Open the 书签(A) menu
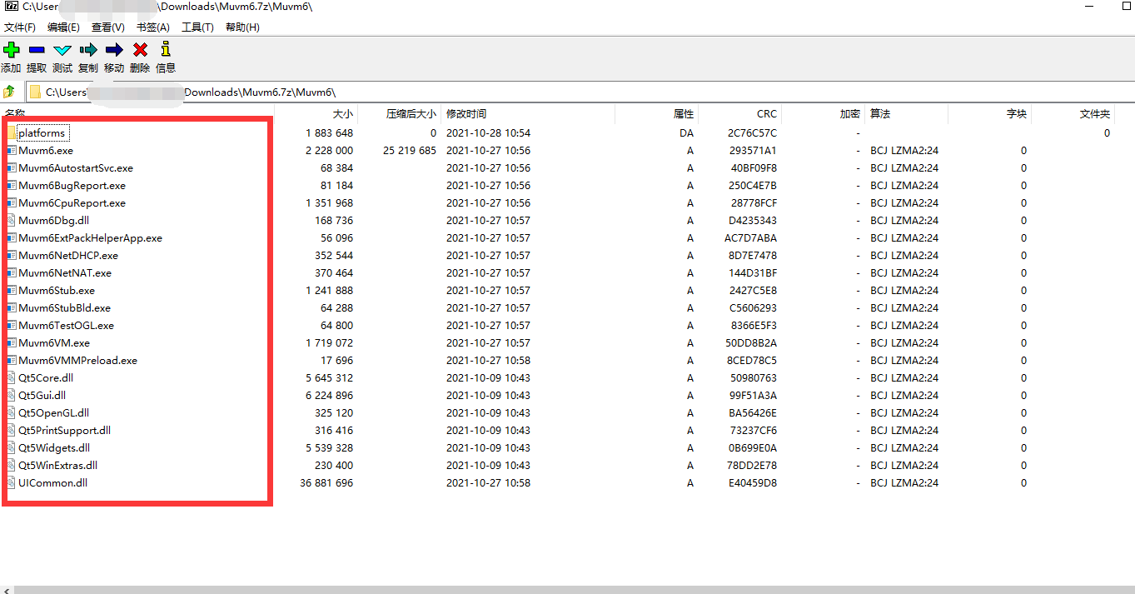This screenshot has height=594, width=1135. click(x=152, y=27)
